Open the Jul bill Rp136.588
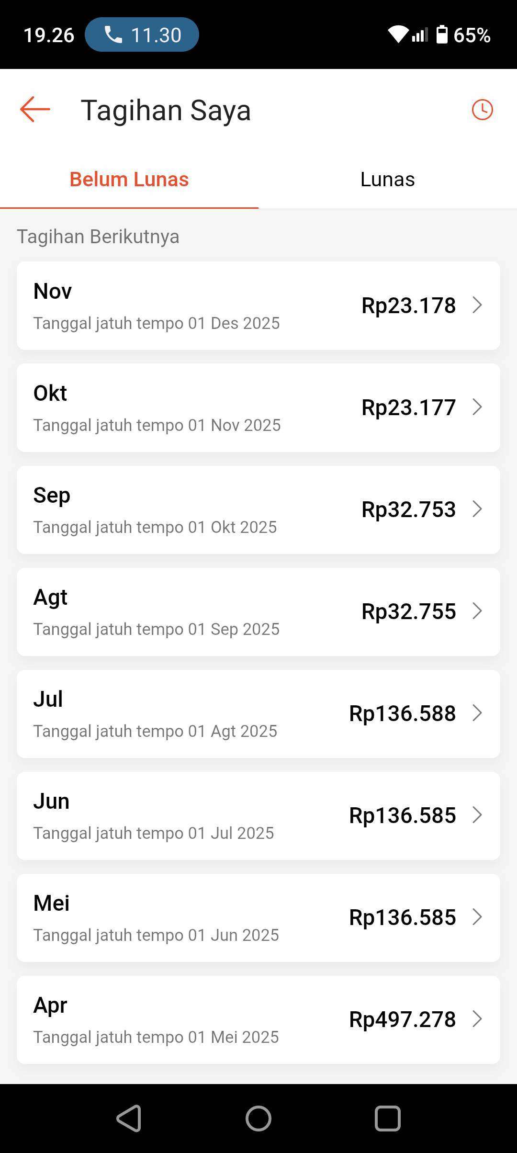The width and height of the screenshot is (517, 1153). (x=258, y=713)
